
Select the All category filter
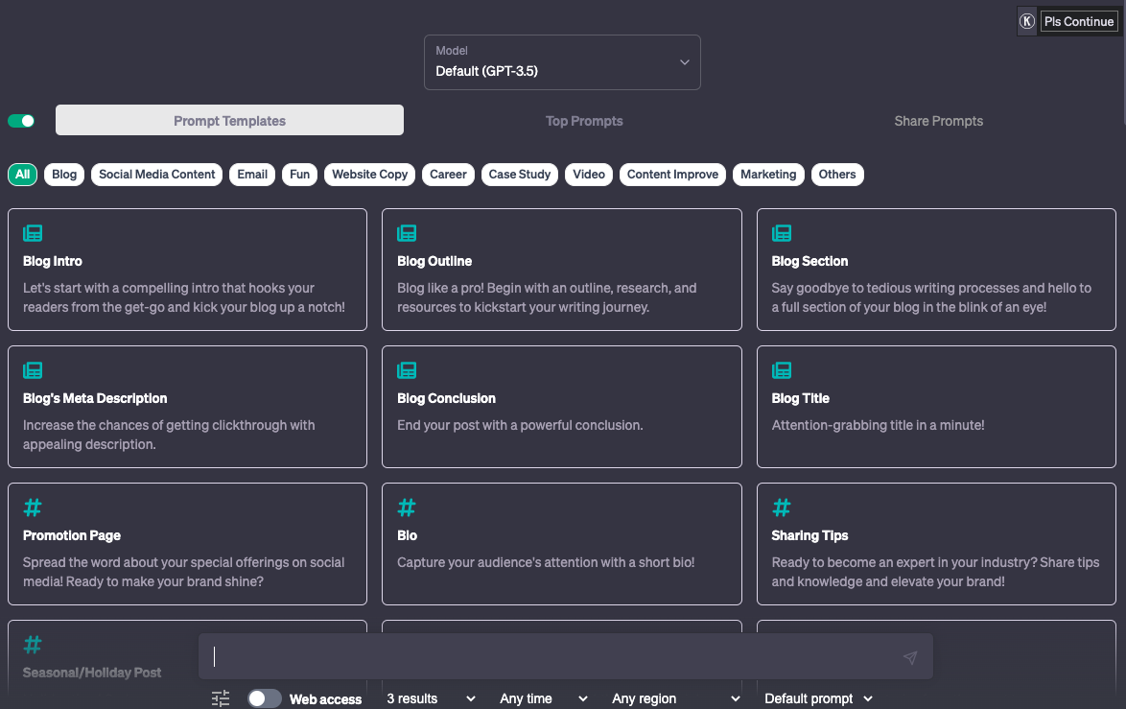pos(22,175)
